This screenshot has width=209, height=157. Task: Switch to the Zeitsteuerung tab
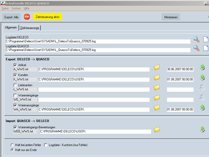(30, 28)
